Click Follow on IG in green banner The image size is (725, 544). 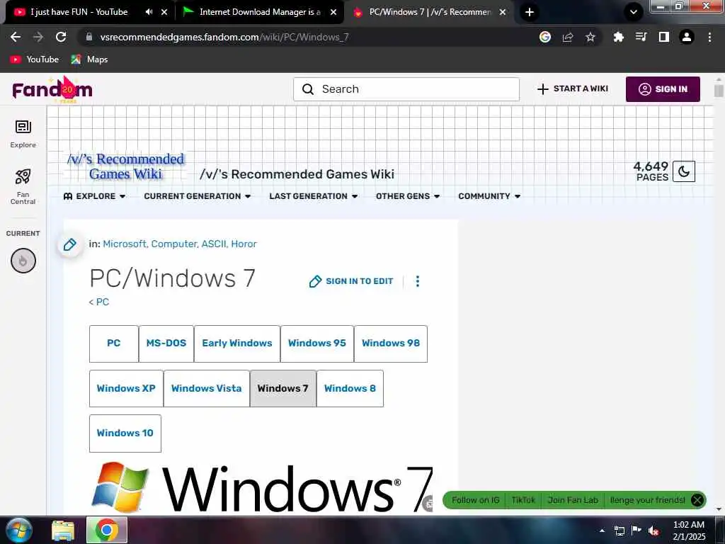(x=475, y=500)
